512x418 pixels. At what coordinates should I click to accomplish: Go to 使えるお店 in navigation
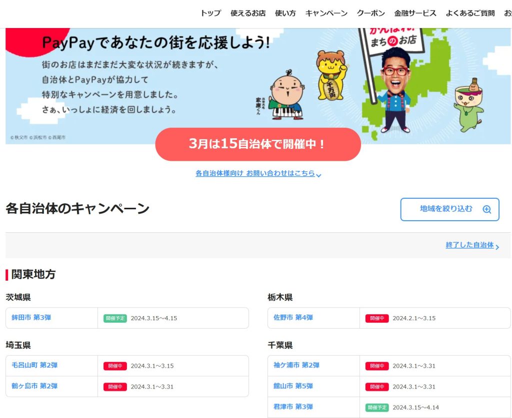point(248,13)
